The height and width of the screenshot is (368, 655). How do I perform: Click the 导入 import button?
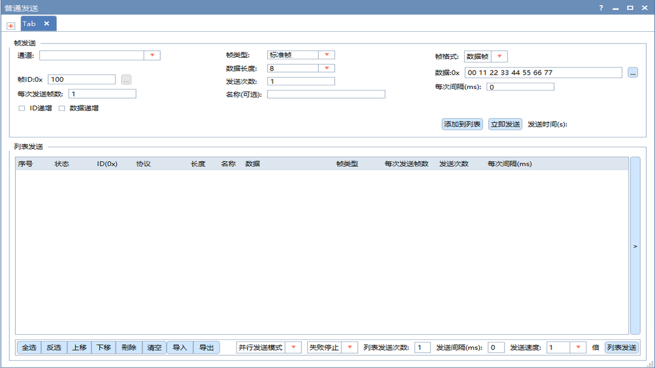tap(180, 347)
